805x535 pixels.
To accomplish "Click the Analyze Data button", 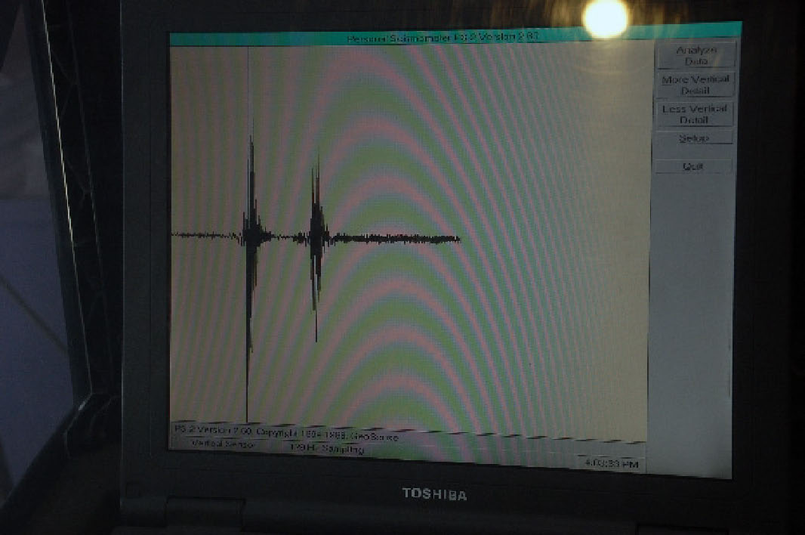I will (695, 54).
